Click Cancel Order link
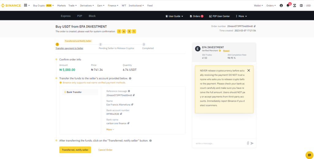Image resolution: width=314 pixels, height=159 pixels. [105, 150]
